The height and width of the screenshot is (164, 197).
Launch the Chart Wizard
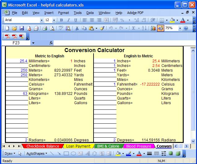[x=153, y=28]
